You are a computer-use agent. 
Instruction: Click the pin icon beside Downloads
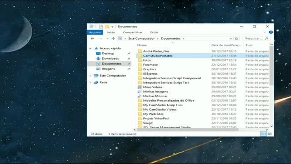click(x=129, y=59)
